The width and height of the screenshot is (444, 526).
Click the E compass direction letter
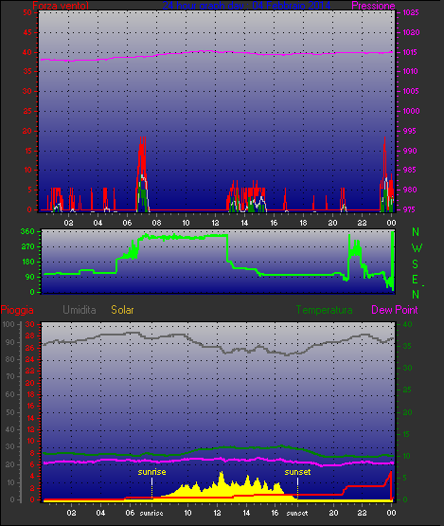click(x=415, y=280)
